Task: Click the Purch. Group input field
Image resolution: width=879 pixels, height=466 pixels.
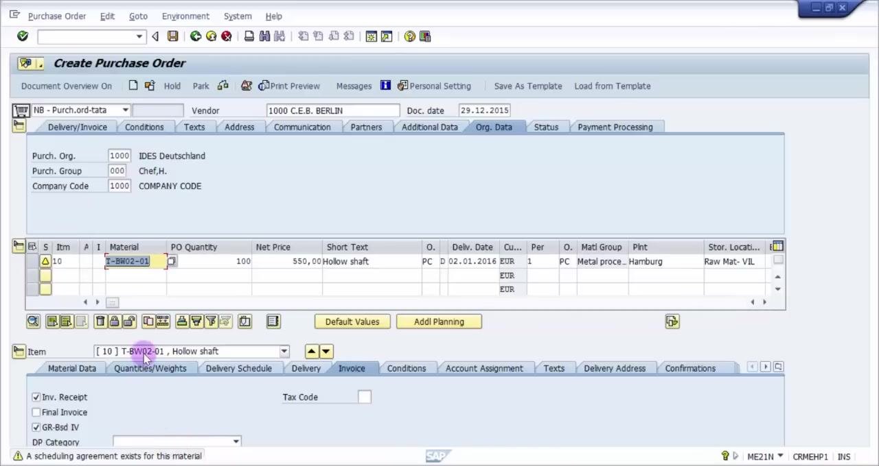Action: click(117, 171)
